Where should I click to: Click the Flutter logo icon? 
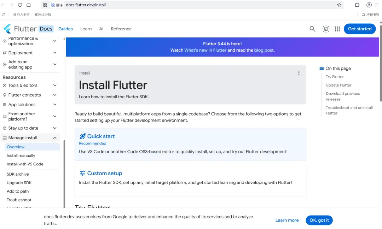tap(7, 29)
